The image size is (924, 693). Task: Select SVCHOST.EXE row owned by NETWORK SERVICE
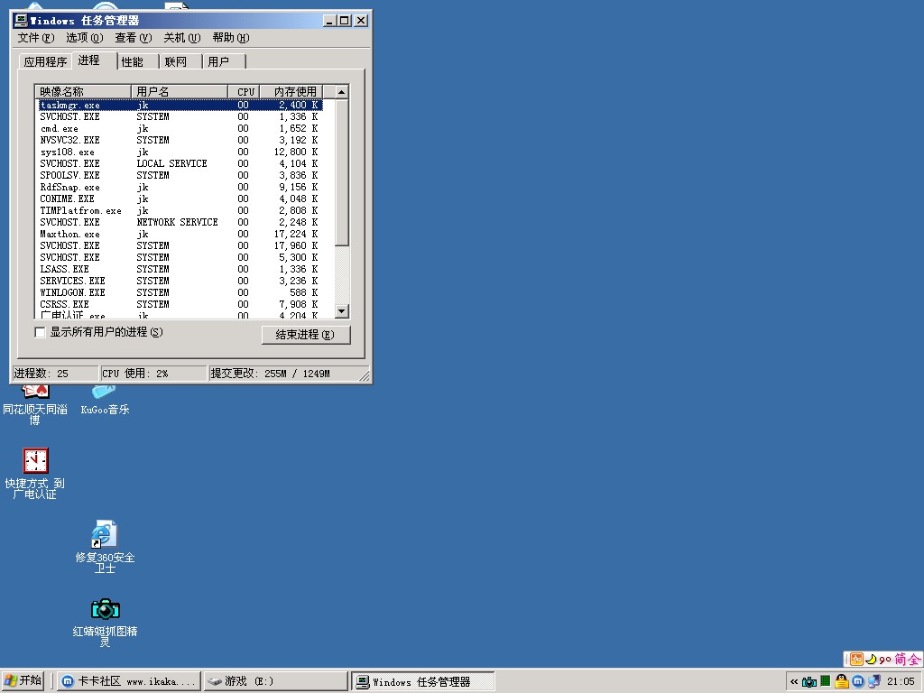point(180,222)
